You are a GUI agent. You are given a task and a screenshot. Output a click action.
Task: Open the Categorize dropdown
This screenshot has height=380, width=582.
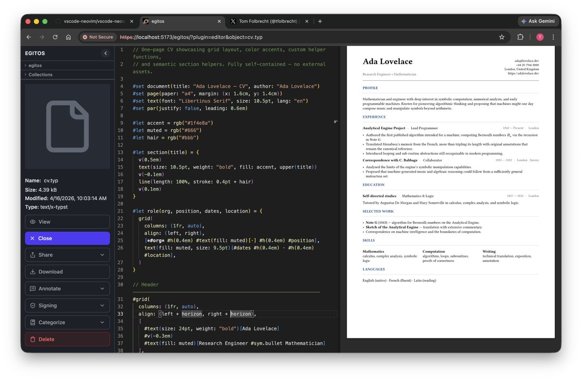click(67, 322)
